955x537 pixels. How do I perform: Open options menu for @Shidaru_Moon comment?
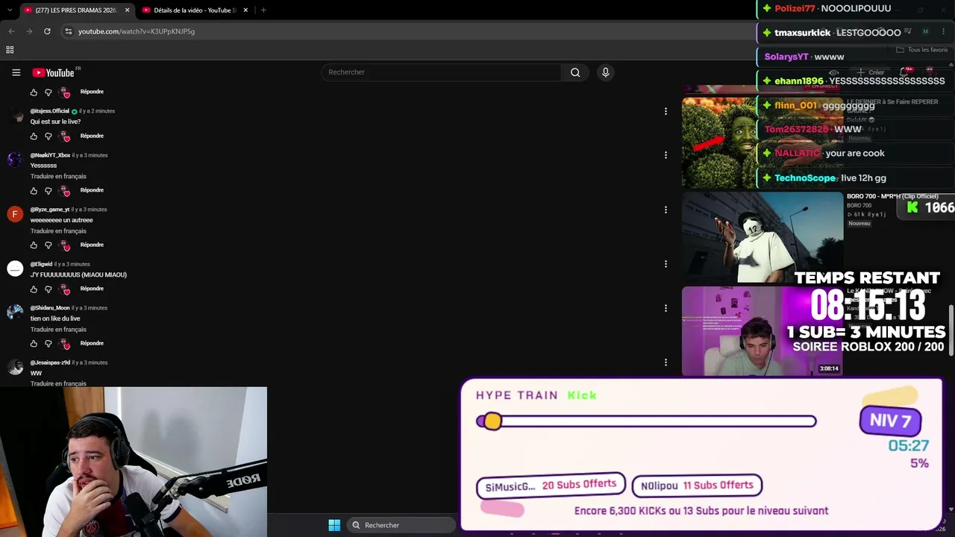666,308
